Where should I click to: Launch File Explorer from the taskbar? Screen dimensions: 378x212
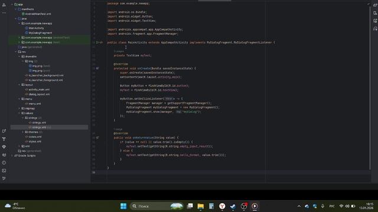[x=201, y=206]
